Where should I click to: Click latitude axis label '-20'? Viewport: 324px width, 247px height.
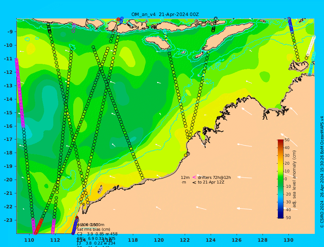9,180
